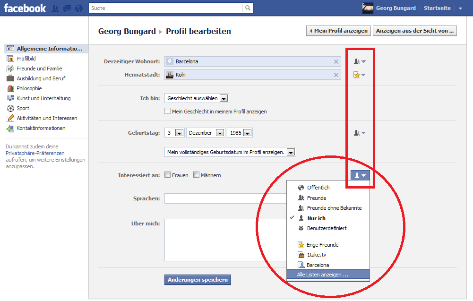Viewport: 473px width, 301px height.
Task: Click the friend requests icon in header
Action: point(55,9)
